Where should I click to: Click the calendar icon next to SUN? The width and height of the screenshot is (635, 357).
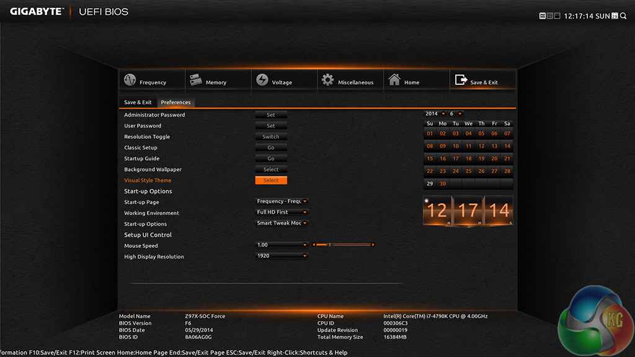point(615,15)
